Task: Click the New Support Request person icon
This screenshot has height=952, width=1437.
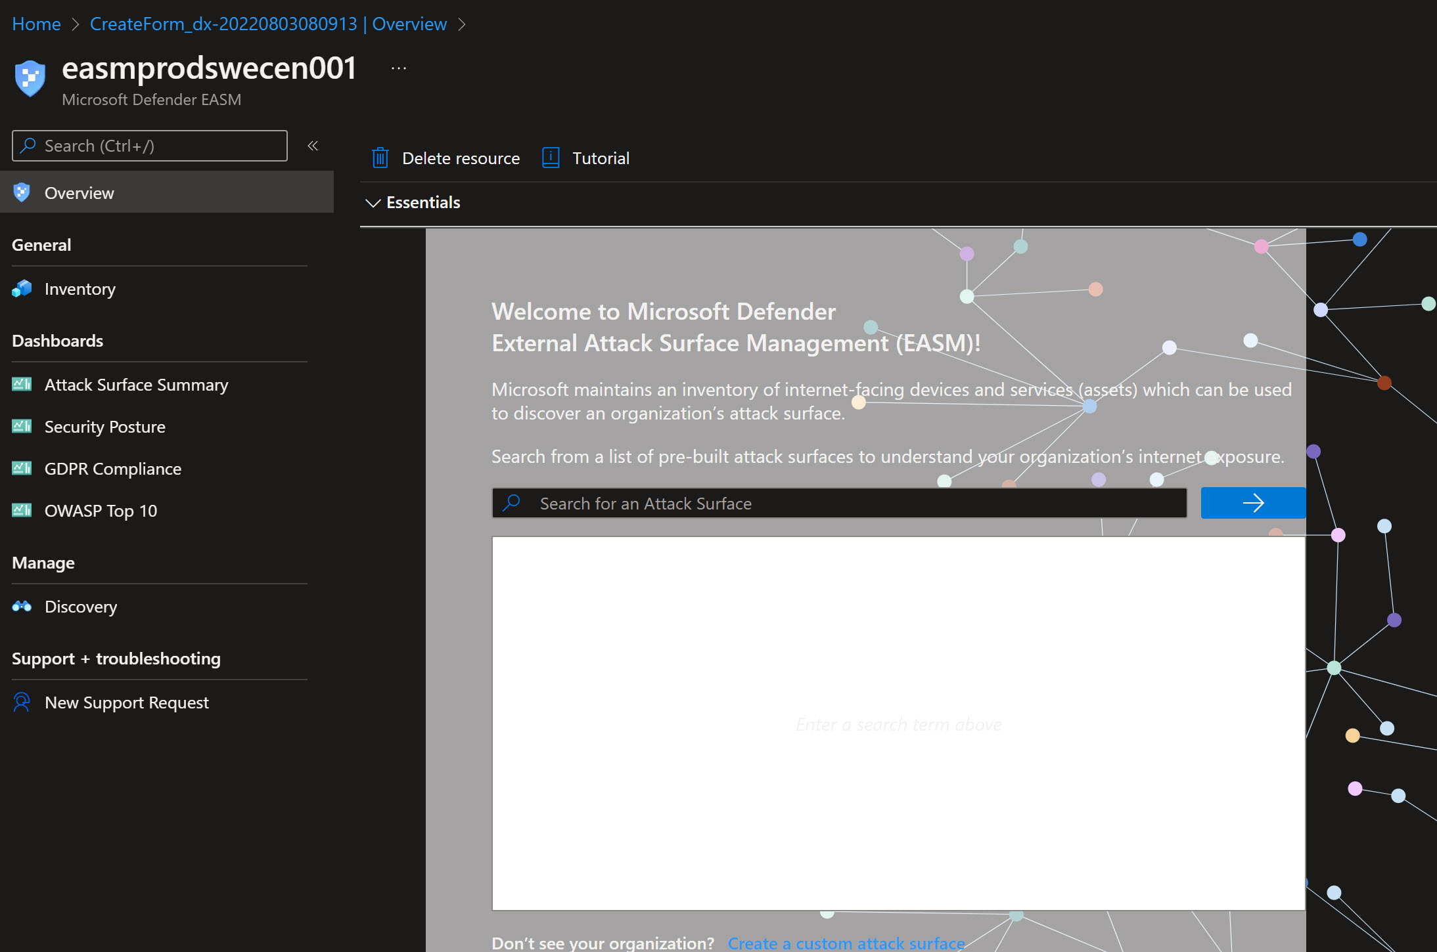Action: [22, 702]
